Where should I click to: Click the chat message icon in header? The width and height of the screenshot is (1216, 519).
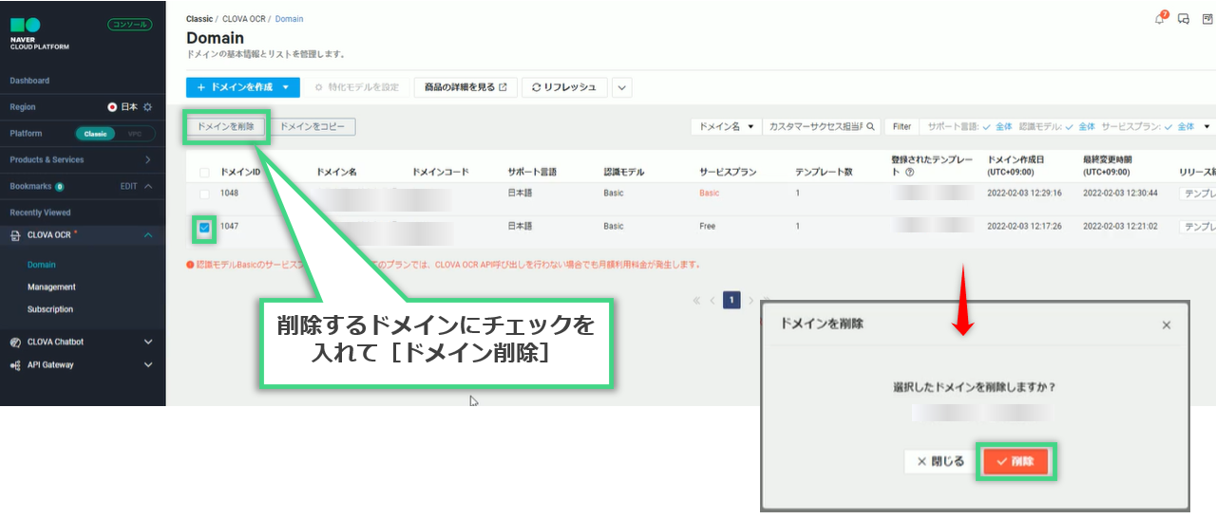pyautogui.click(x=1184, y=19)
